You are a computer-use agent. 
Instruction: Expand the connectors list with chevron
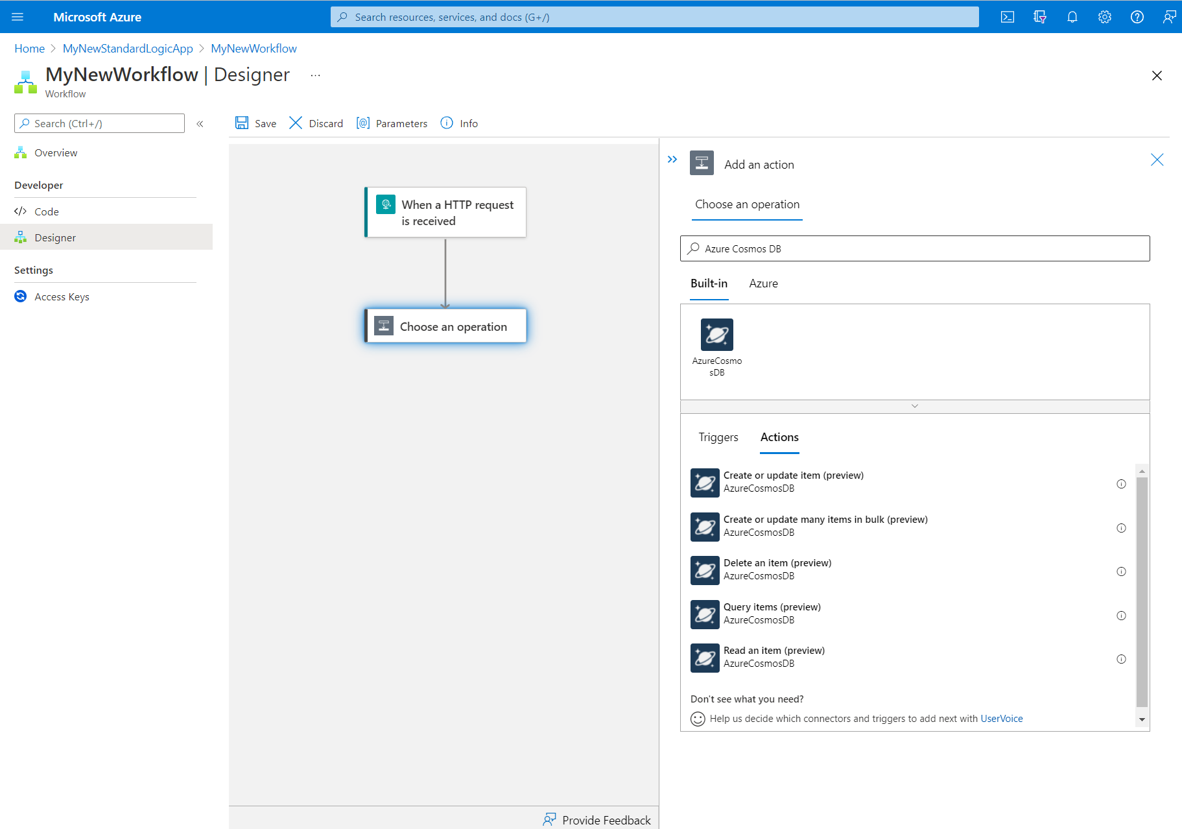[x=915, y=406]
